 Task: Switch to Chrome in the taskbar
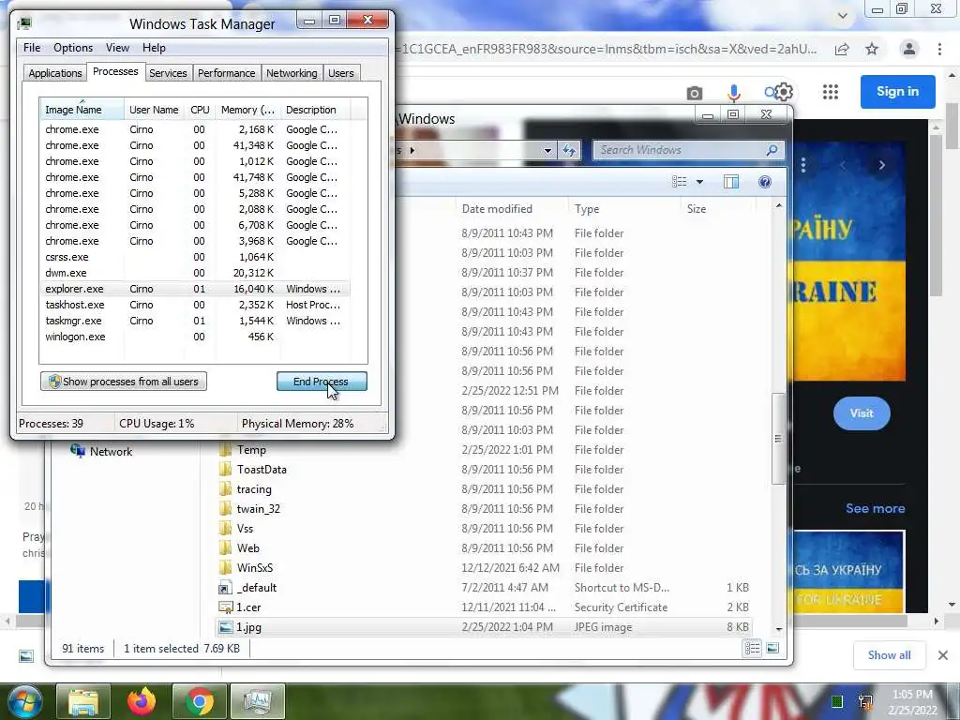(x=200, y=701)
